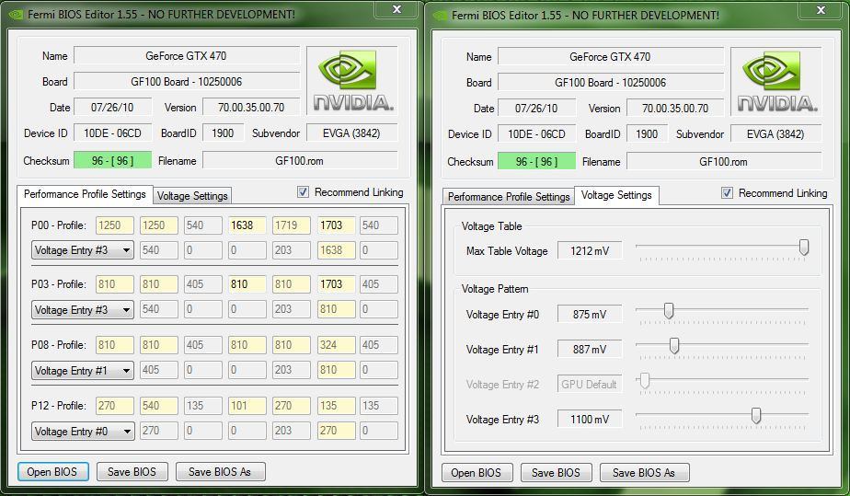The width and height of the screenshot is (850, 496).
Task: Click right window Subvendor field EVGA (3842)
Action: coord(775,134)
